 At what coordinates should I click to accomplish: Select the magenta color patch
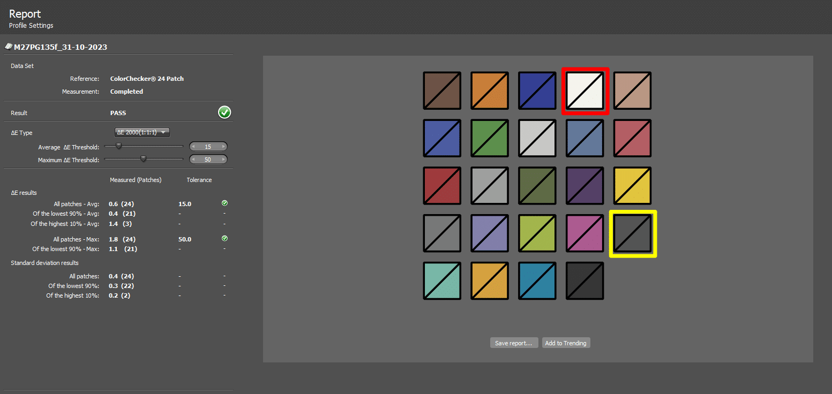point(585,233)
